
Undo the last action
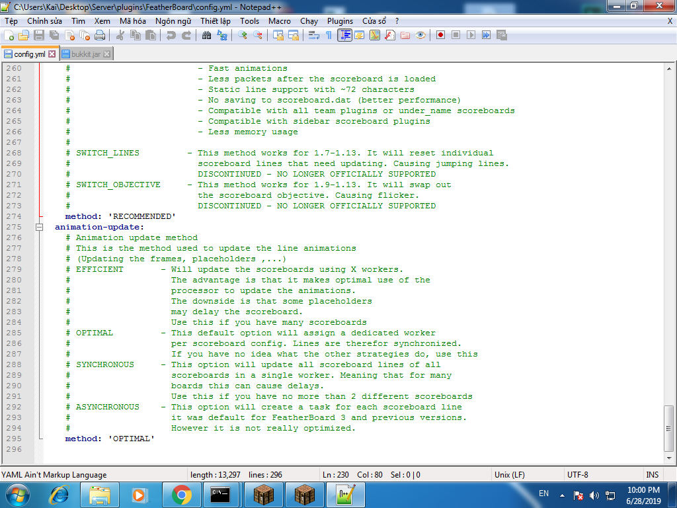pyautogui.click(x=171, y=36)
